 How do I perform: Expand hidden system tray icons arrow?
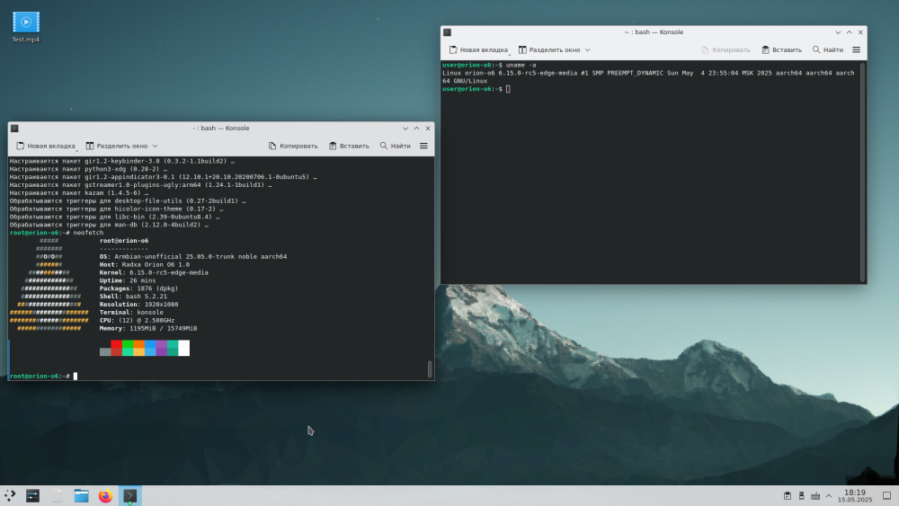pyautogui.click(x=831, y=495)
